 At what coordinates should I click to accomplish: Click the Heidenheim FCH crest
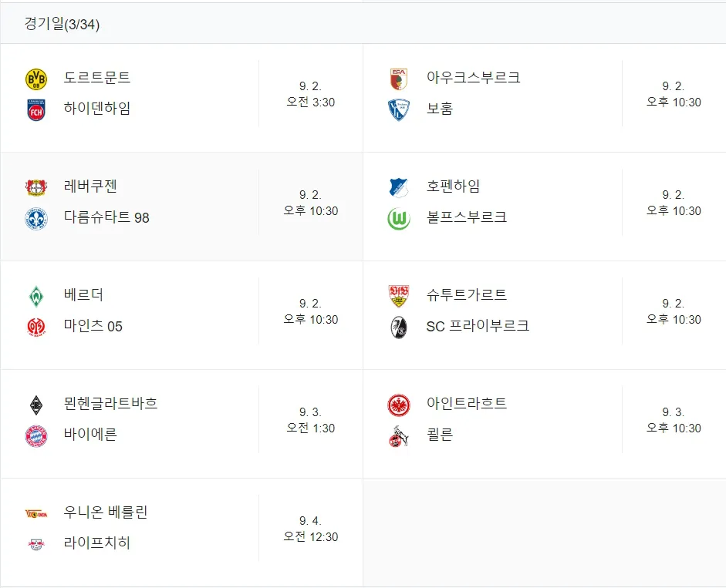(36, 110)
